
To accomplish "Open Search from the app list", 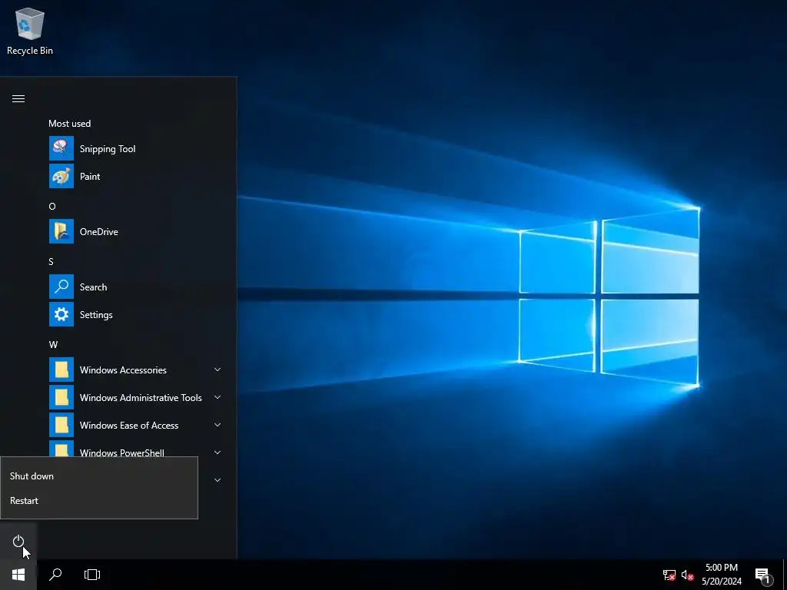I will click(136, 287).
